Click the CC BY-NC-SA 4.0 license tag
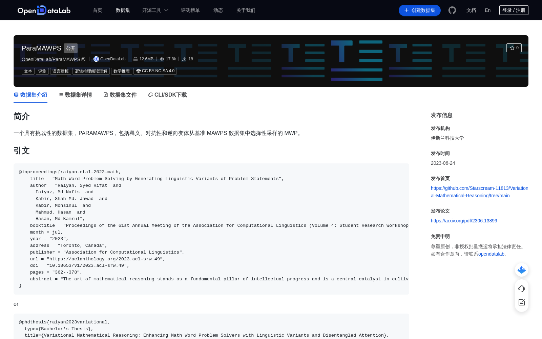Viewport: 542px width, 339px height. point(155,71)
